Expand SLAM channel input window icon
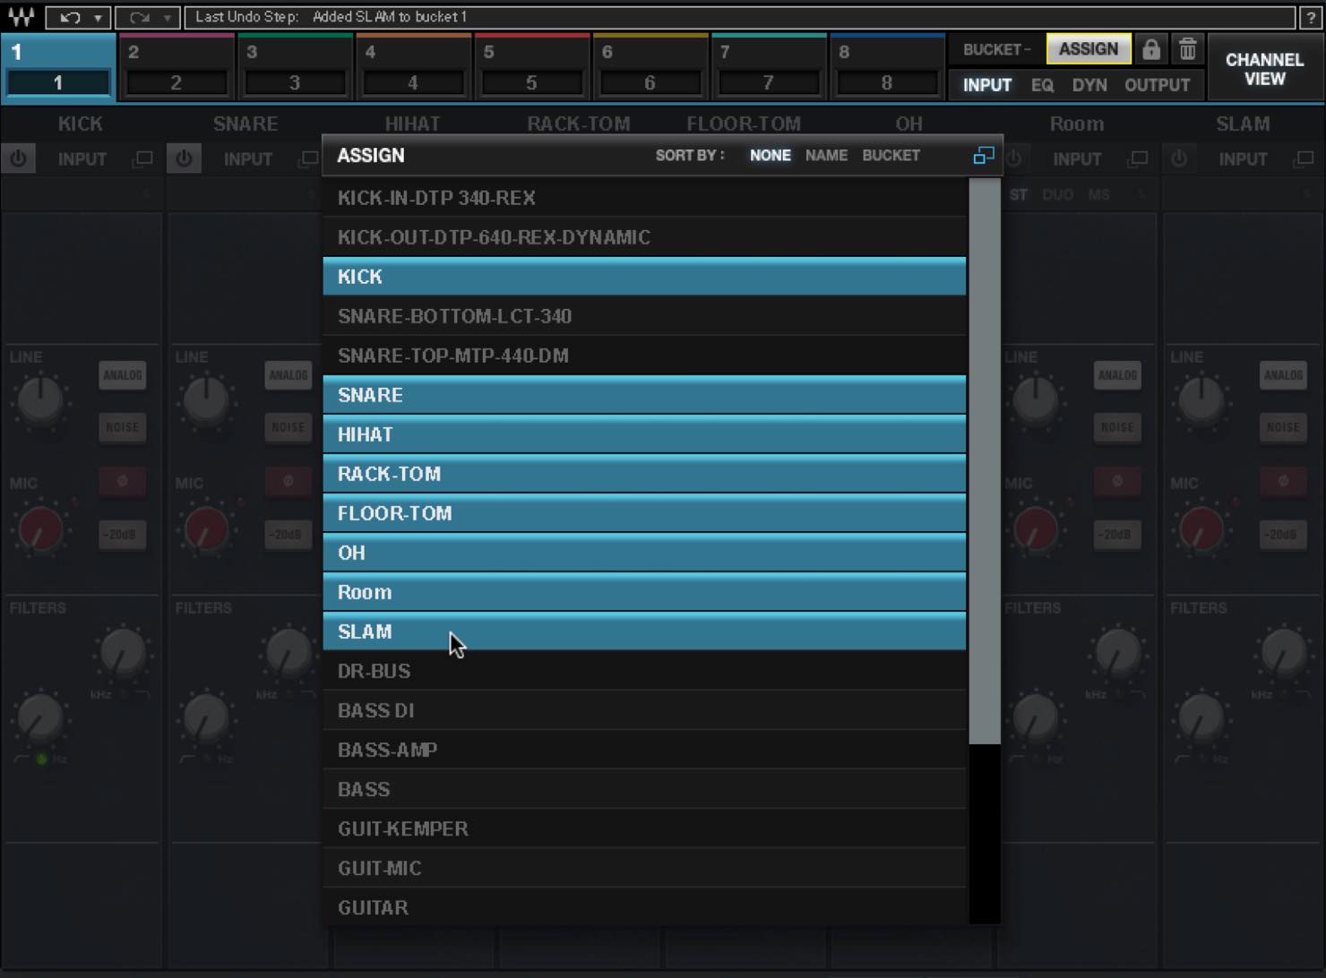Screen dimensions: 1326x978 (x=1304, y=159)
